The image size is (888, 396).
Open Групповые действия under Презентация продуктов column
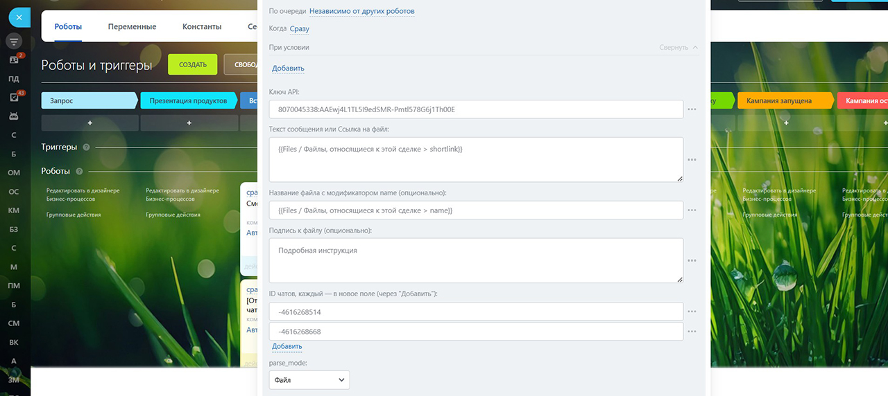[173, 215]
